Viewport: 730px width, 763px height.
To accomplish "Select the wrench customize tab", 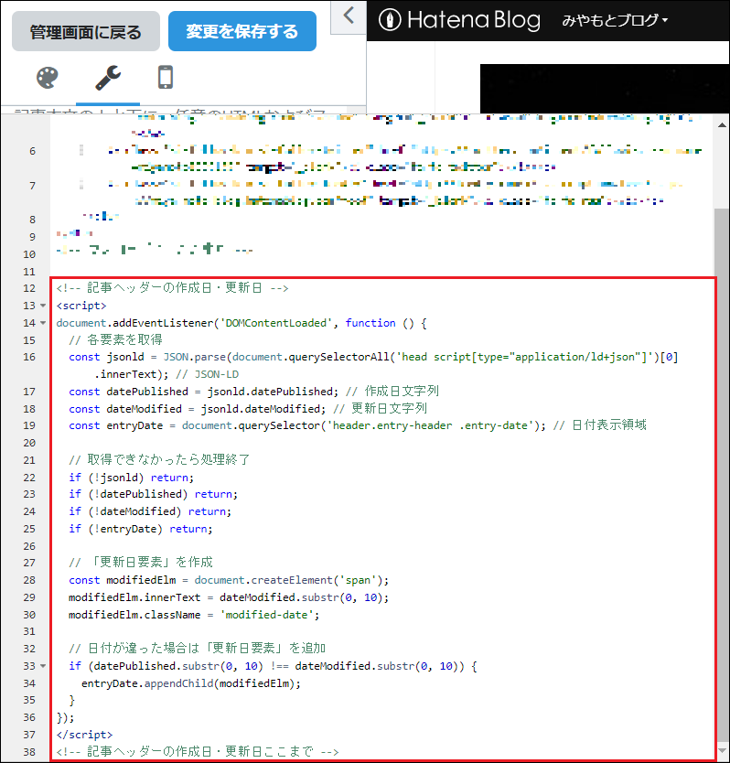I will [108, 78].
